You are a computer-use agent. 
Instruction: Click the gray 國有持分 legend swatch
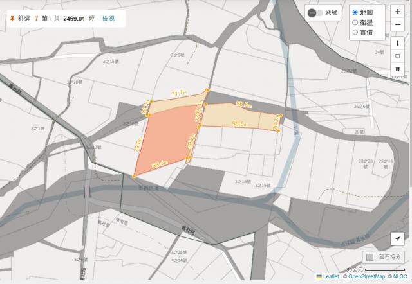[370, 257]
